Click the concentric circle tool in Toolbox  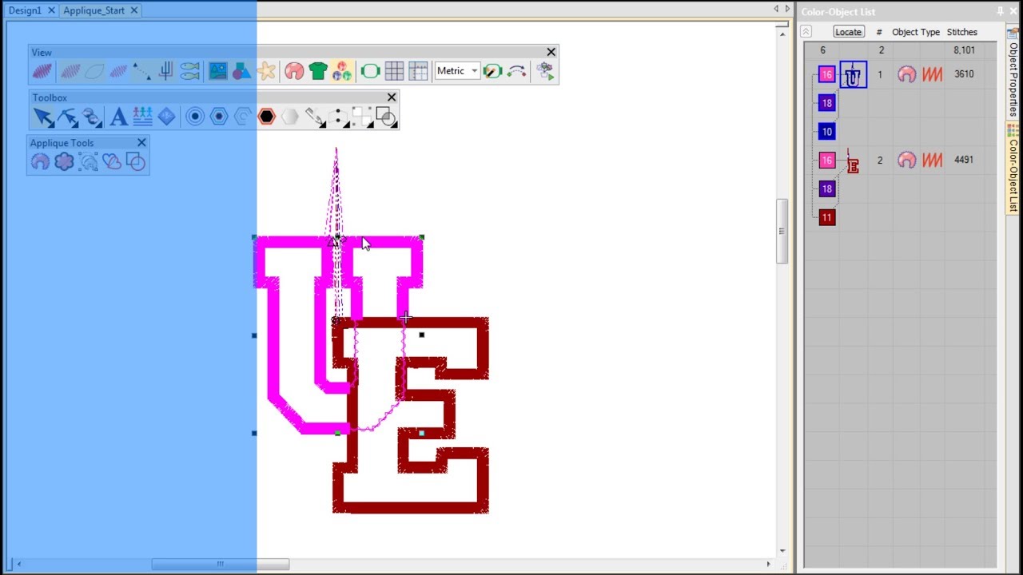click(x=195, y=117)
